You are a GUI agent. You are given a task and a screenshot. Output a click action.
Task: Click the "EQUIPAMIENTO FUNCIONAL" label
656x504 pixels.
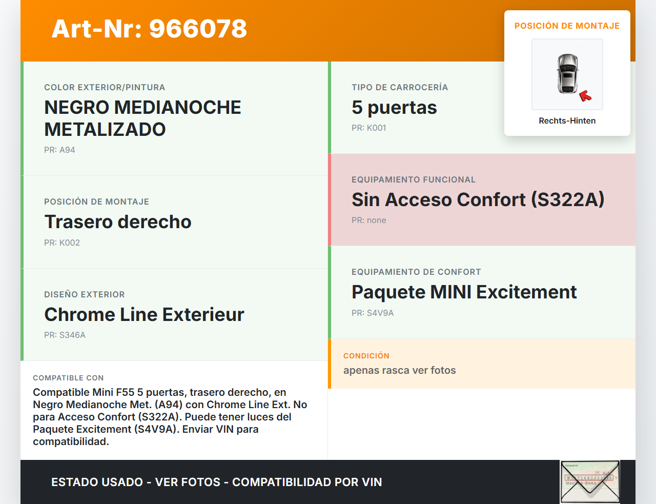coord(414,179)
